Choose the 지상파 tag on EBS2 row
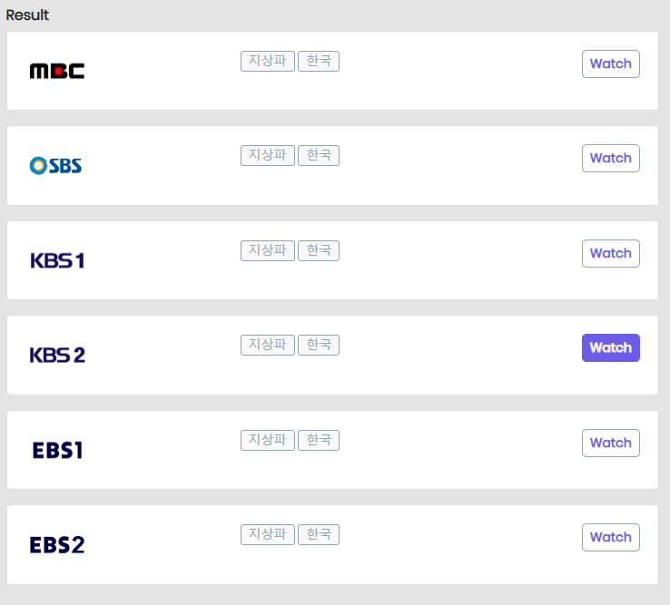Image resolution: width=670 pixels, height=605 pixels. 268,534
